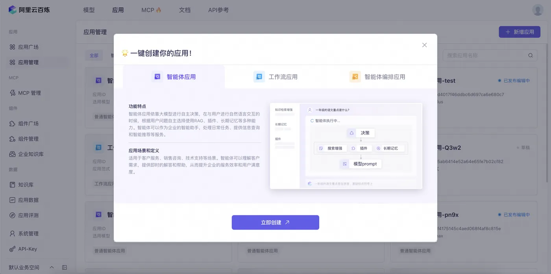Click the 应用数据 chart icon
The height and width of the screenshot is (274, 551).
point(12,200)
